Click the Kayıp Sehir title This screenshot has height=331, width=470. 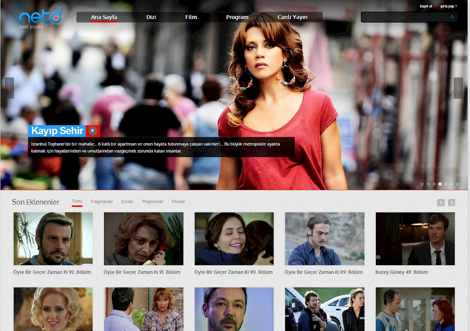coord(57,131)
